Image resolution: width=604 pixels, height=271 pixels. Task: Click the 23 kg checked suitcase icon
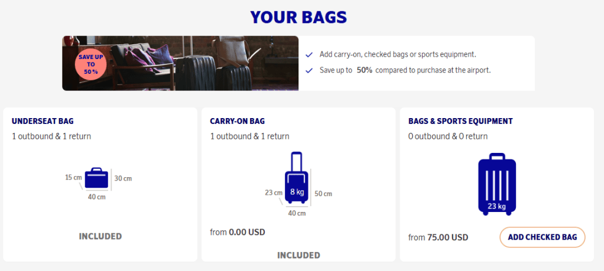[x=496, y=184]
